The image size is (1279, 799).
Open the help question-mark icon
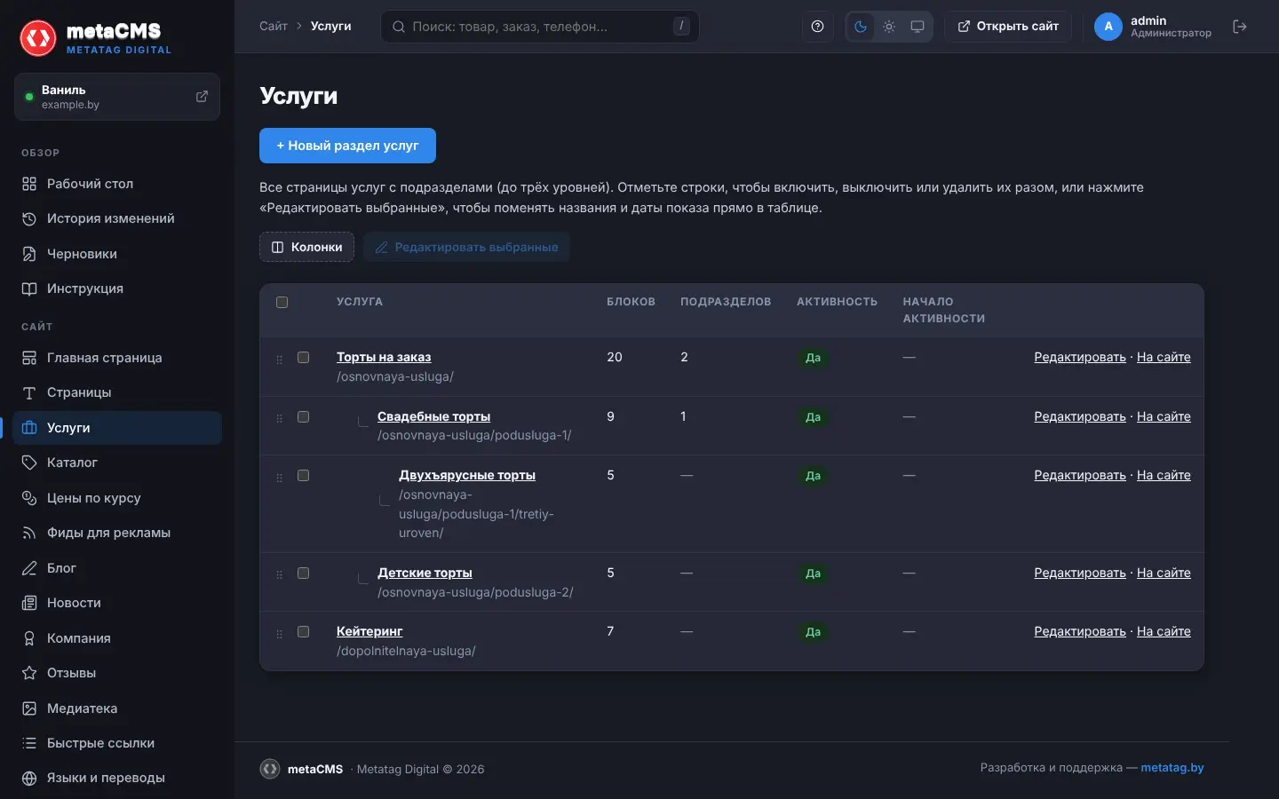pos(817,27)
